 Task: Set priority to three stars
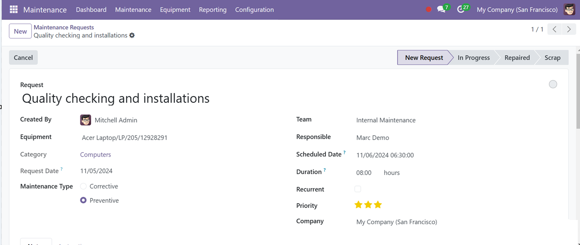click(x=378, y=205)
